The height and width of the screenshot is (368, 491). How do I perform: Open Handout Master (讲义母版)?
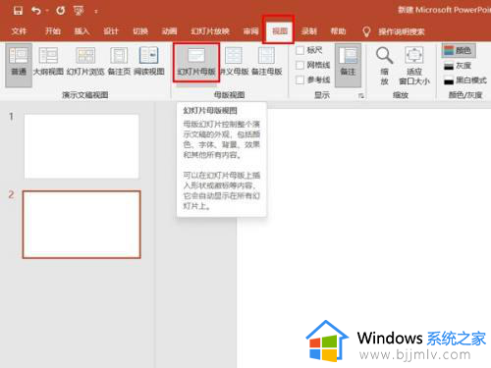pyautogui.click(x=234, y=62)
